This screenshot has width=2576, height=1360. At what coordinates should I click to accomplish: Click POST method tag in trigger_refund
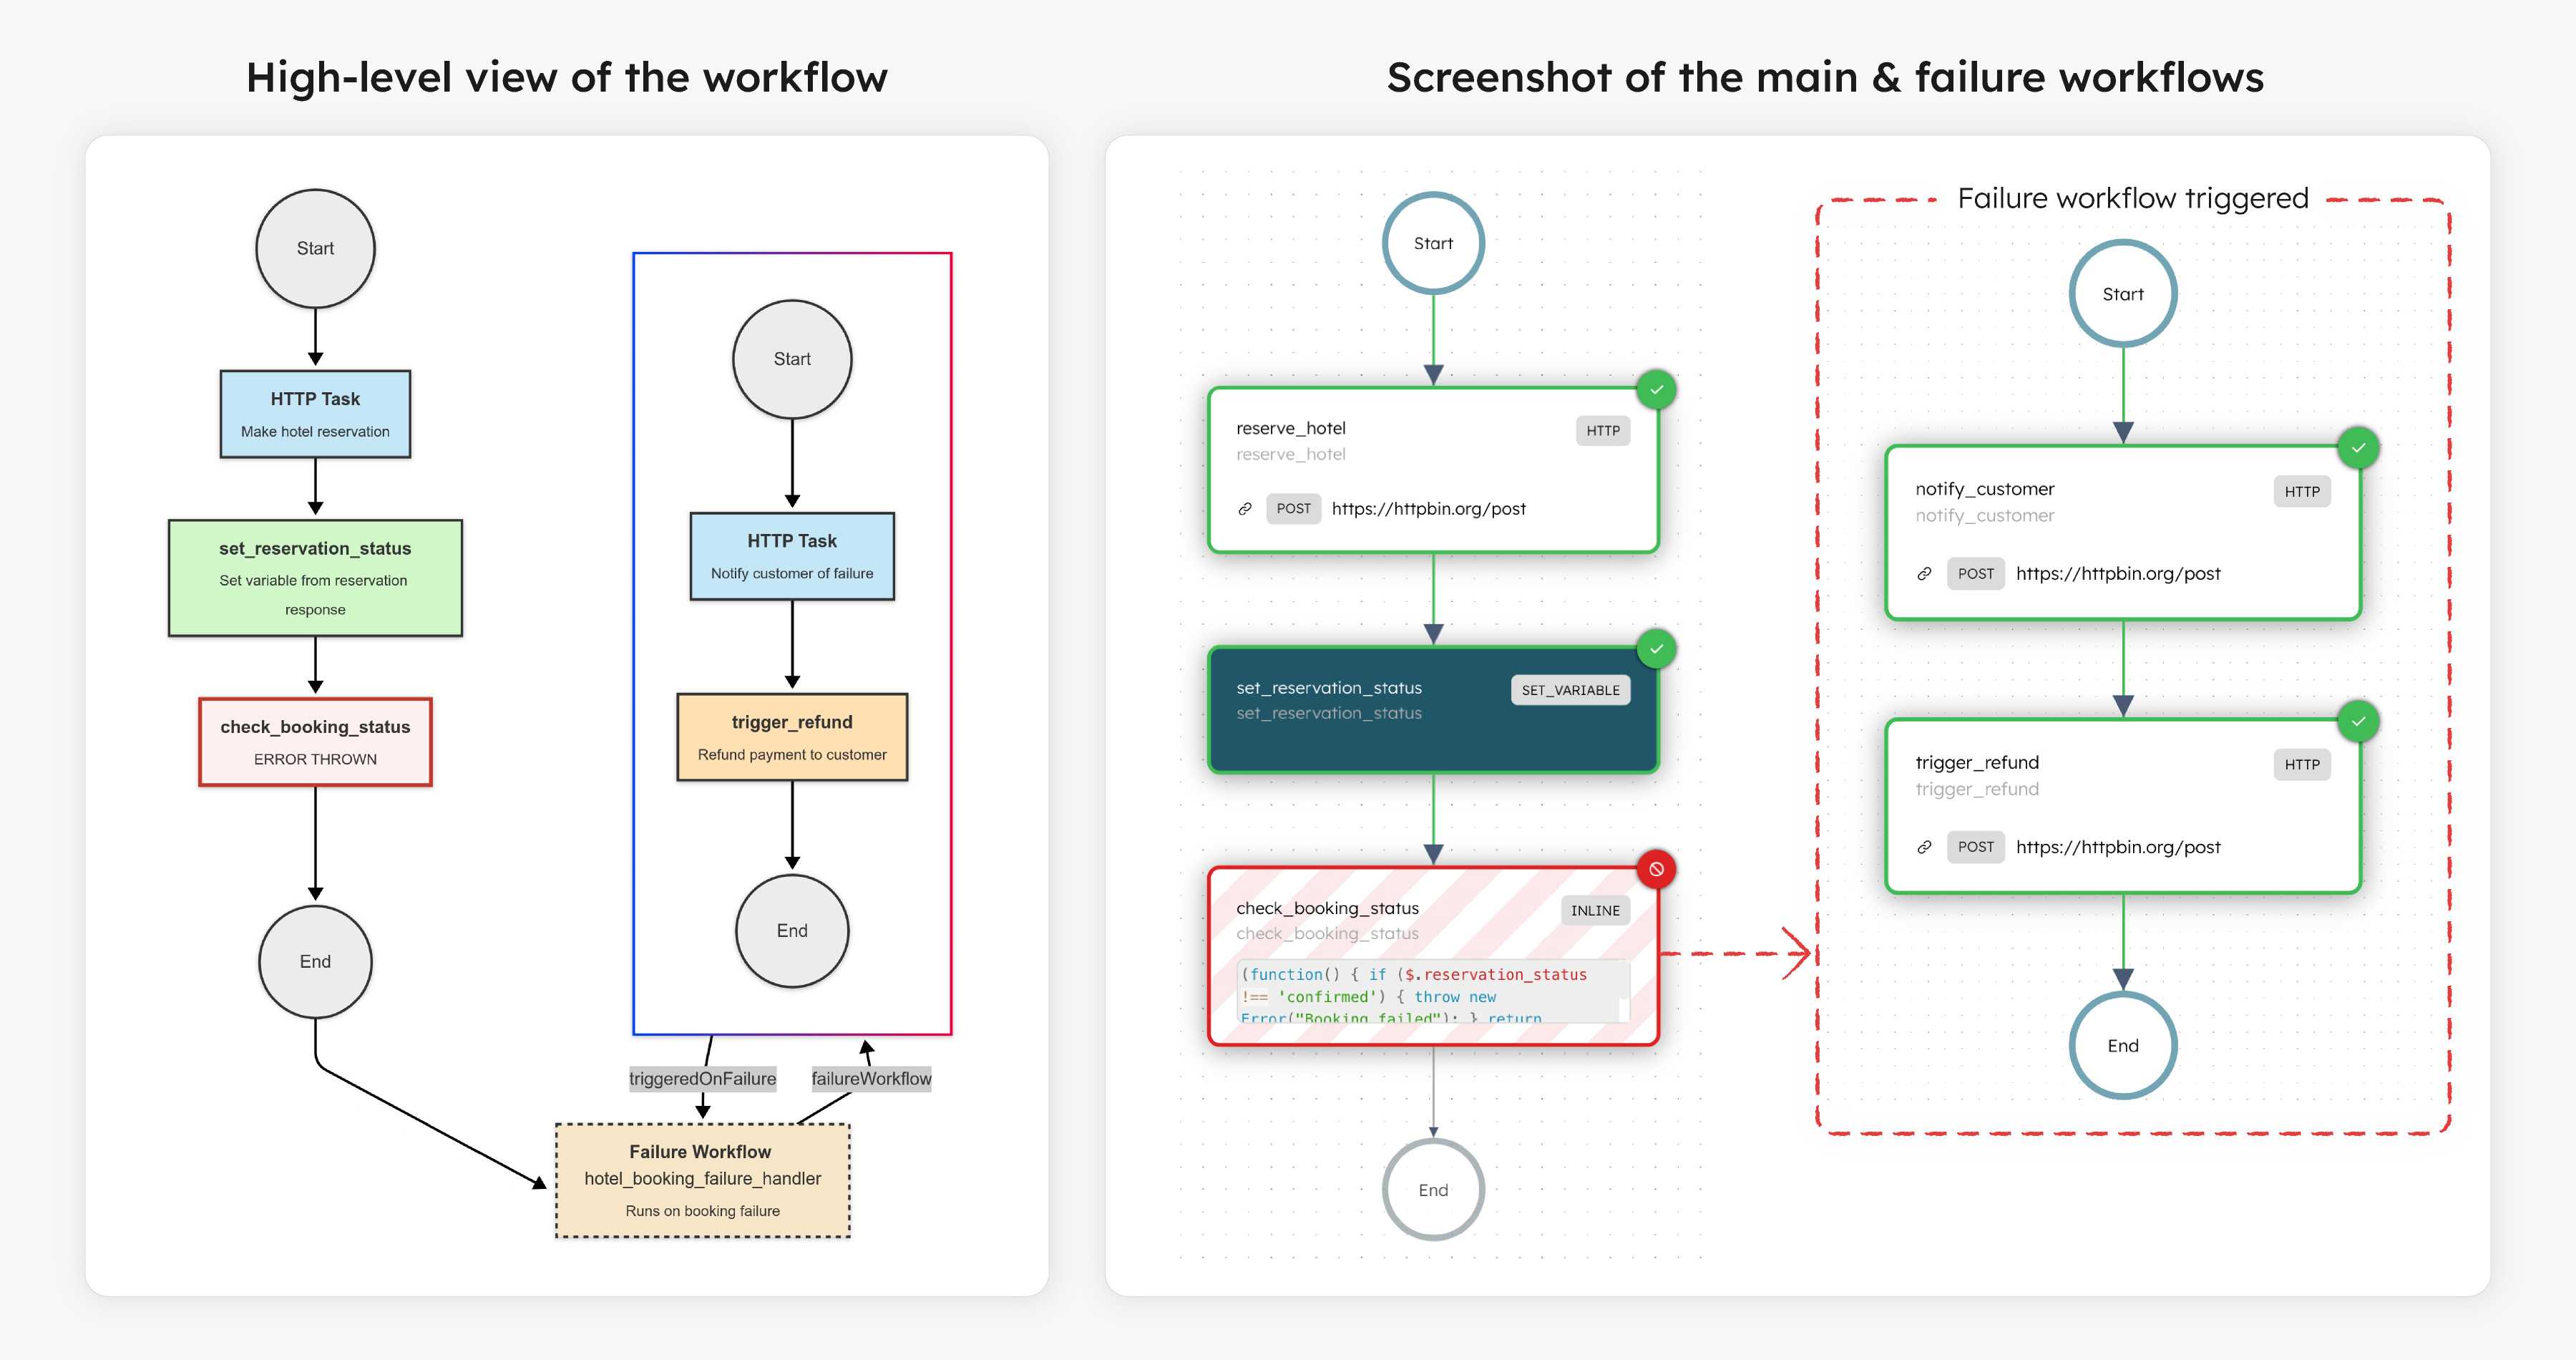(1975, 847)
